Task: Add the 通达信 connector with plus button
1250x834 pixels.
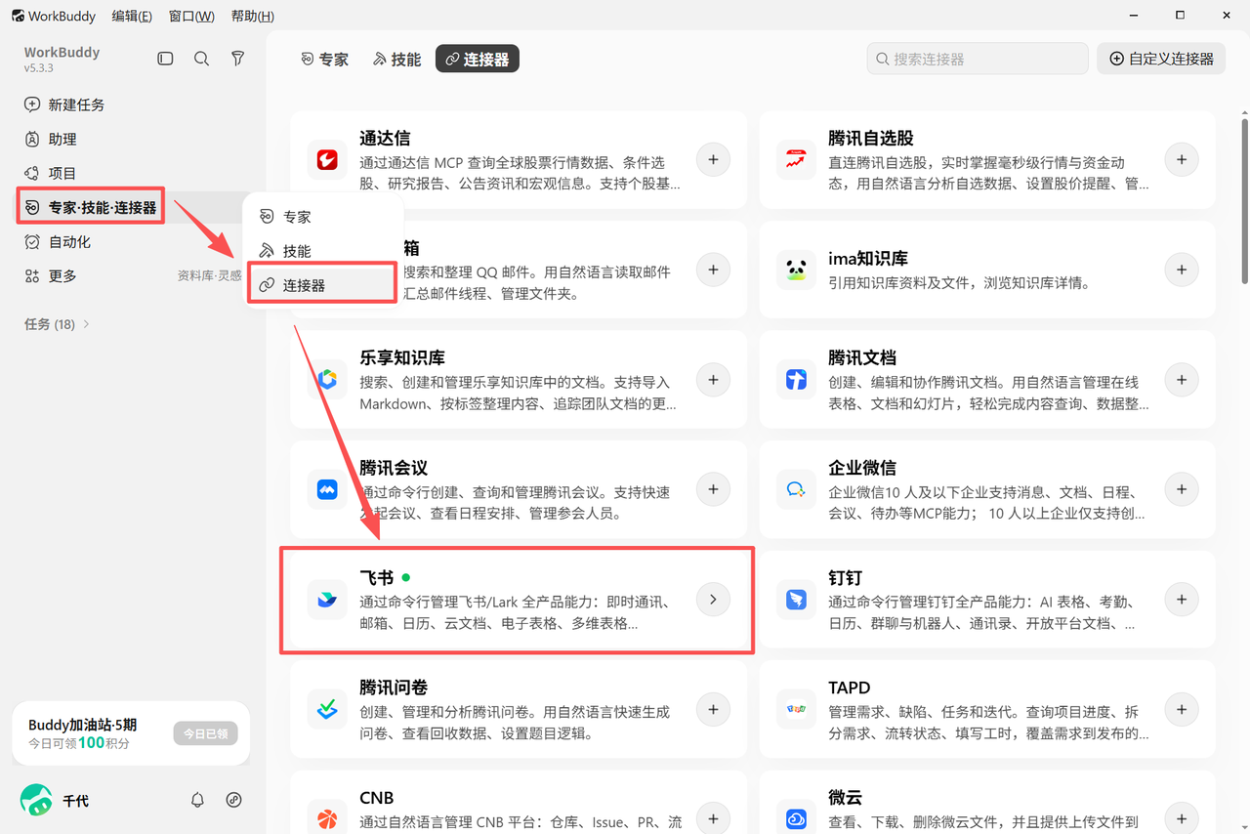Action: (x=713, y=159)
